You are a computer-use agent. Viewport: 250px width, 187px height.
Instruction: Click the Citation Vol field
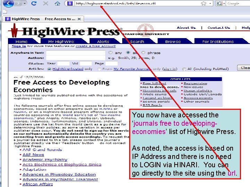[86, 63]
